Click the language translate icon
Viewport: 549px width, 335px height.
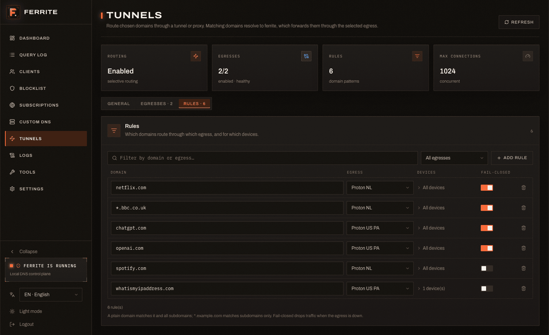12,295
